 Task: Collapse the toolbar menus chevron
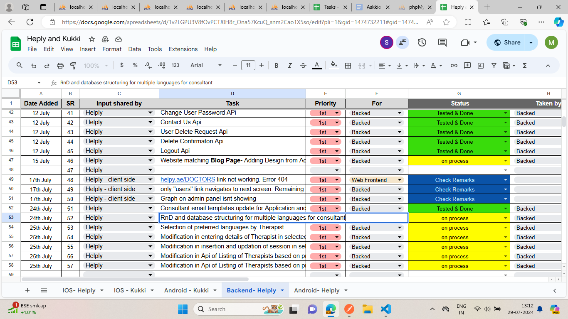click(548, 65)
